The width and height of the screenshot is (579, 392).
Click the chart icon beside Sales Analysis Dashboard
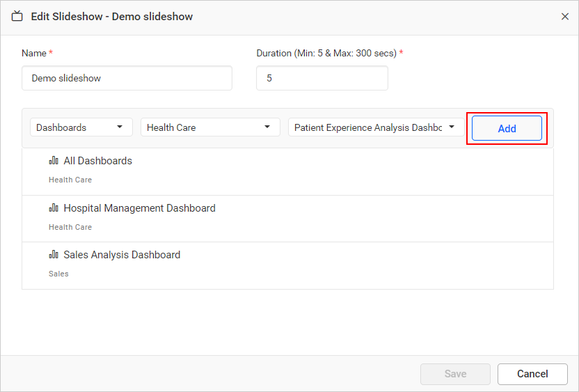coord(54,255)
